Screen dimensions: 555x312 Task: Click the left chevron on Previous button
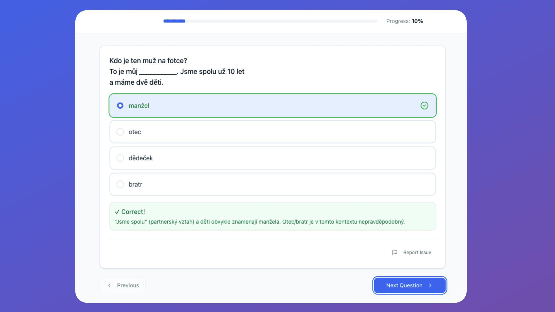tap(109, 285)
